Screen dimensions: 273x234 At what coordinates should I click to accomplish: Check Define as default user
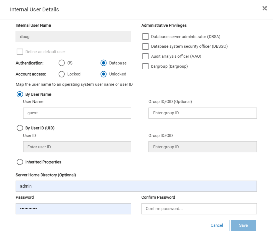19,52
